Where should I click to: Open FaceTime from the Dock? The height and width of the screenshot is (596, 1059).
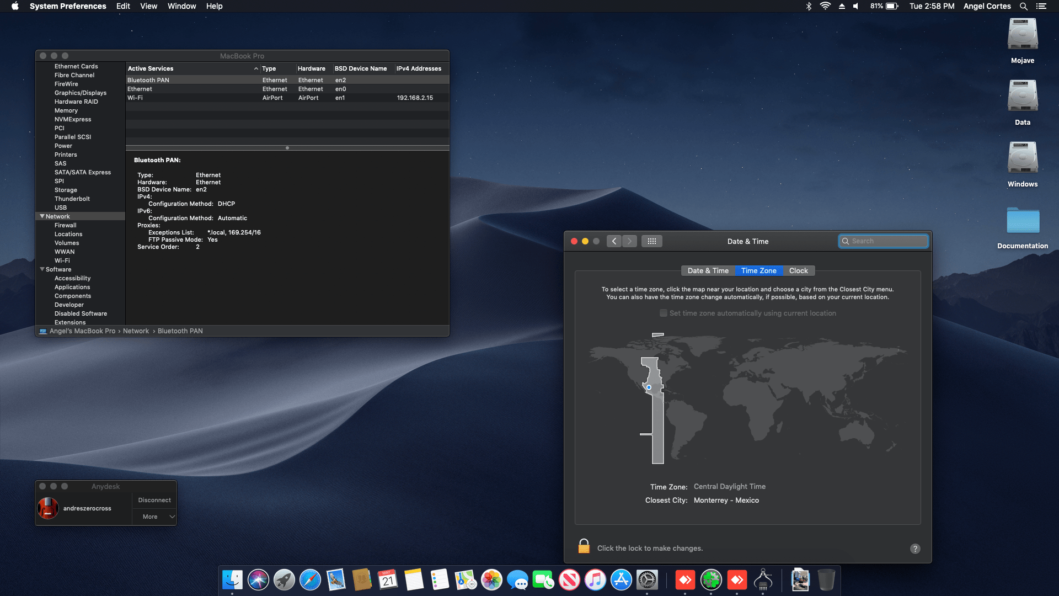pyautogui.click(x=543, y=580)
